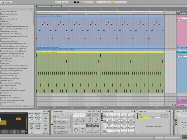Select the 4 32 Pad Kit track header
Viewport: 187px width, 140px height.
coord(182,52)
